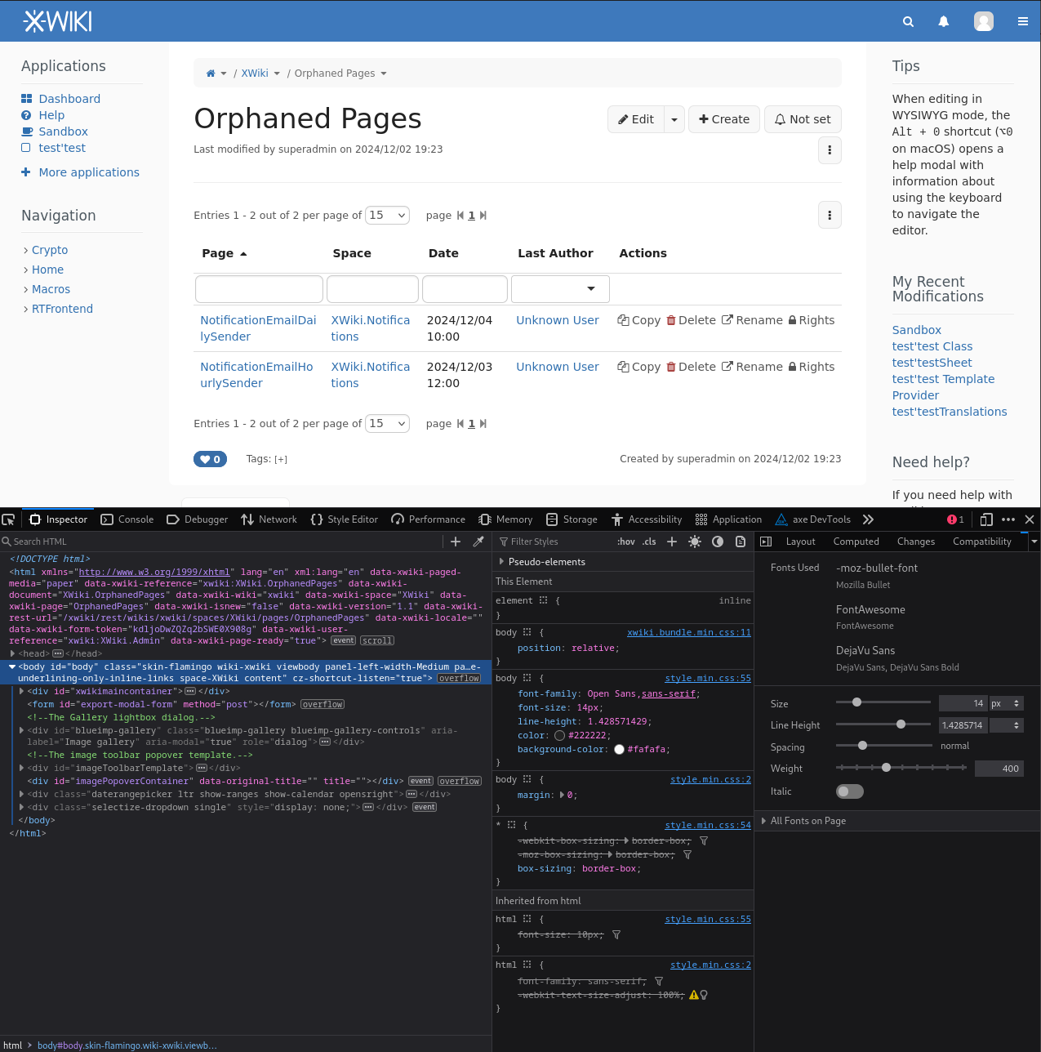Expand the head element node

[13, 653]
